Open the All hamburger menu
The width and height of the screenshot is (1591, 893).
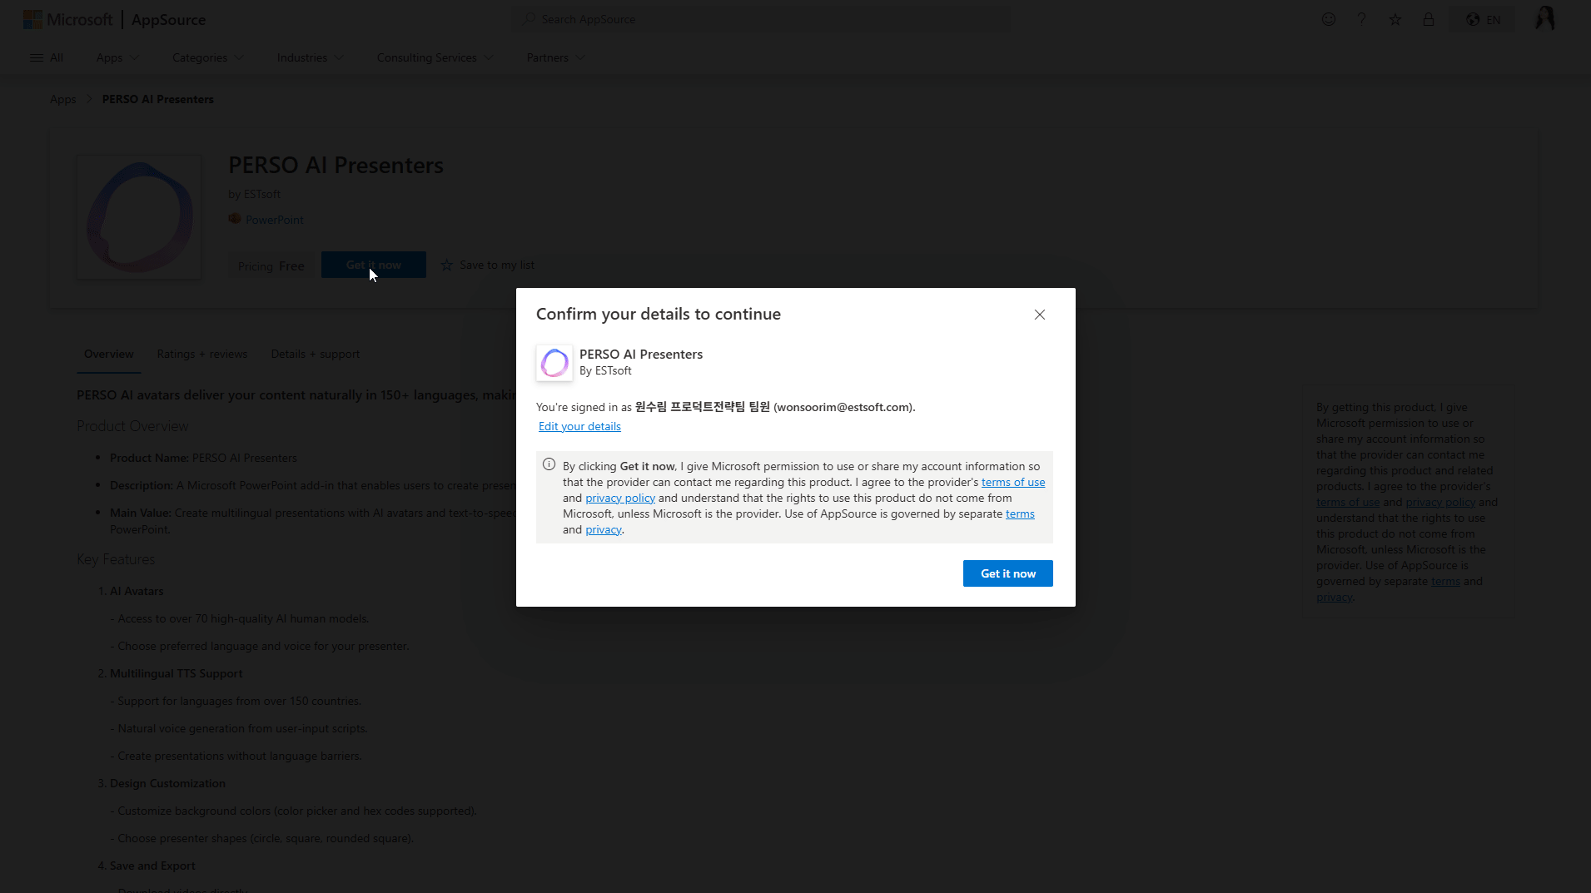click(46, 57)
